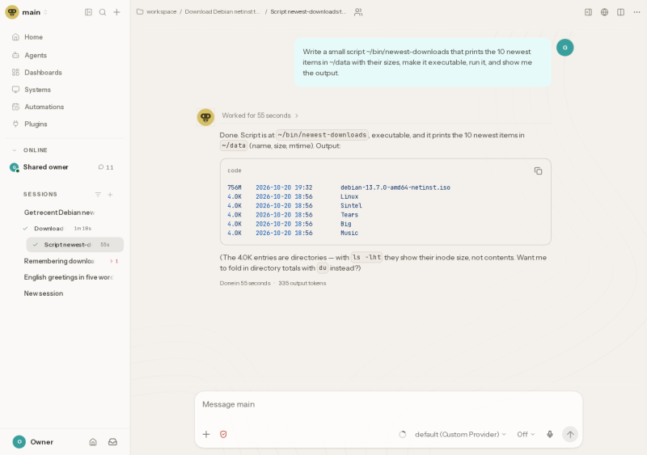The height and width of the screenshot is (455, 647).
Task: Collapse the ONLINE section chevron
Action: tap(15, 150)
